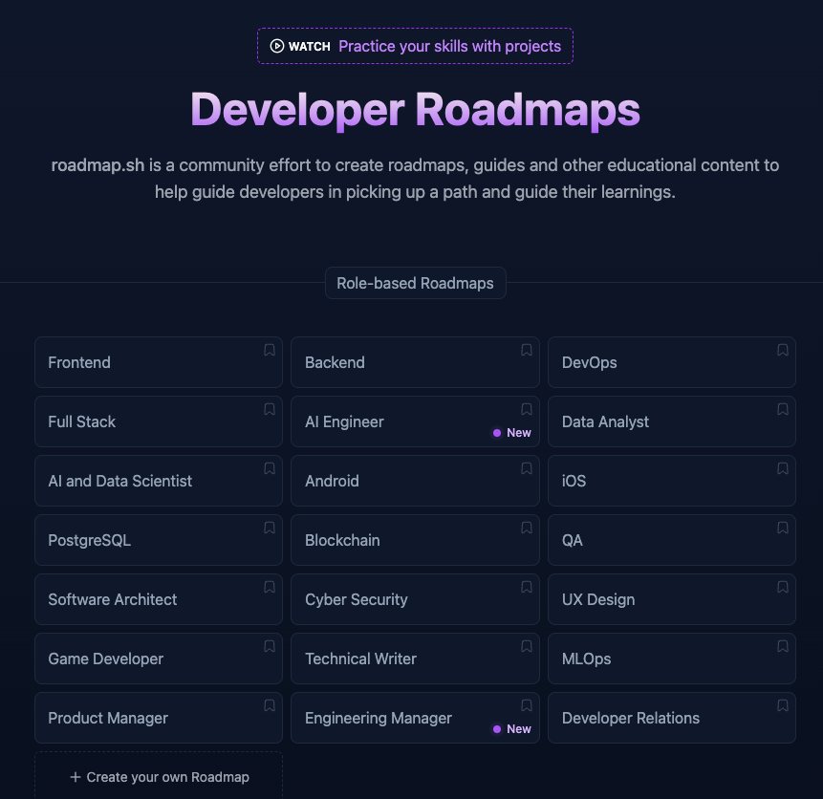Bookmark the UX Design roadmap

pyautogui.click(x=783, y=588)
